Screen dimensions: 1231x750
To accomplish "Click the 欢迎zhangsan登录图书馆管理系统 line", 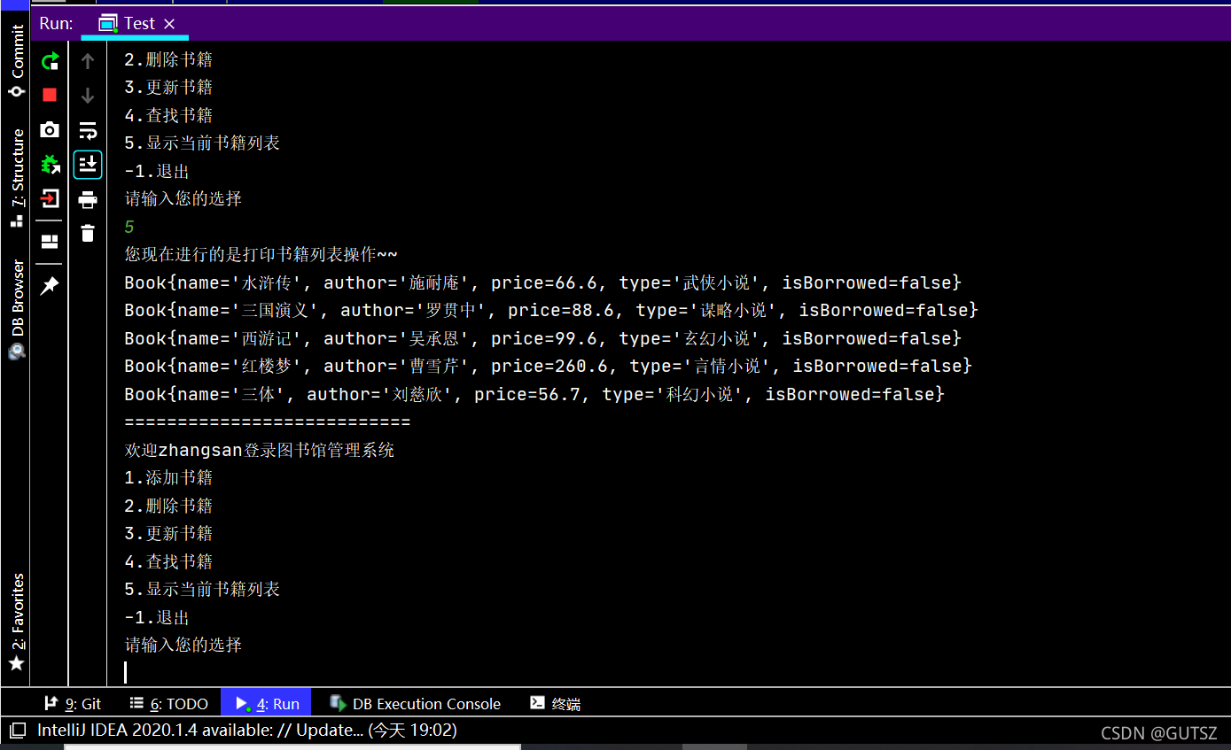I will pos(260,450).
